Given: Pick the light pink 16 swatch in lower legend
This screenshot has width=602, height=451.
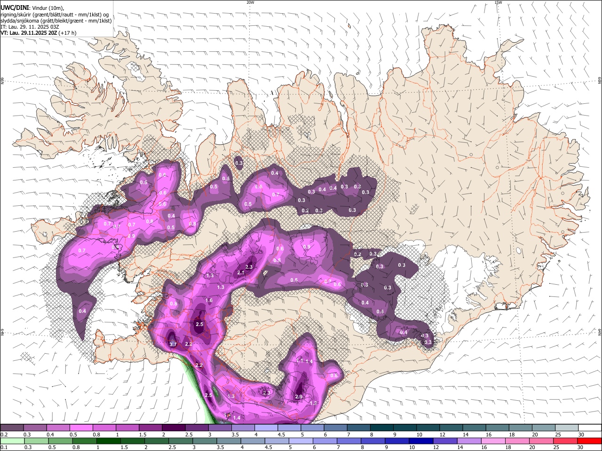Looking at the screenshot, I should pos(492,441).
